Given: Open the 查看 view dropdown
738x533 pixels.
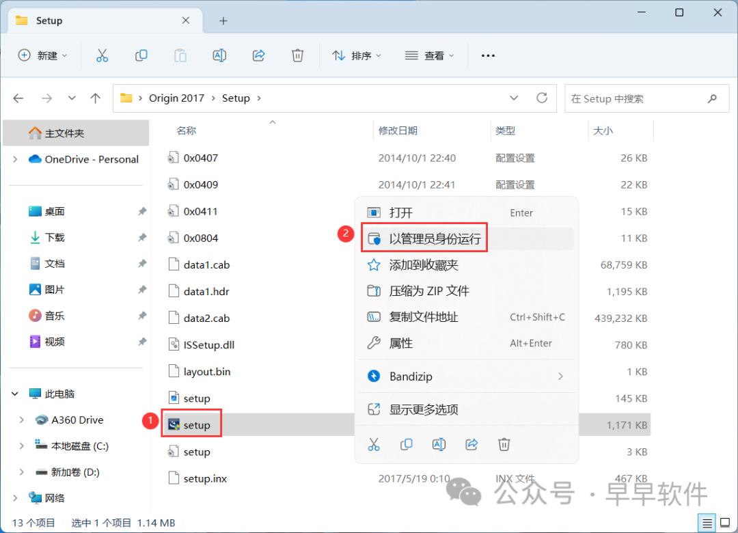Looking at the screenshot, I should click(x=430, y=56).
